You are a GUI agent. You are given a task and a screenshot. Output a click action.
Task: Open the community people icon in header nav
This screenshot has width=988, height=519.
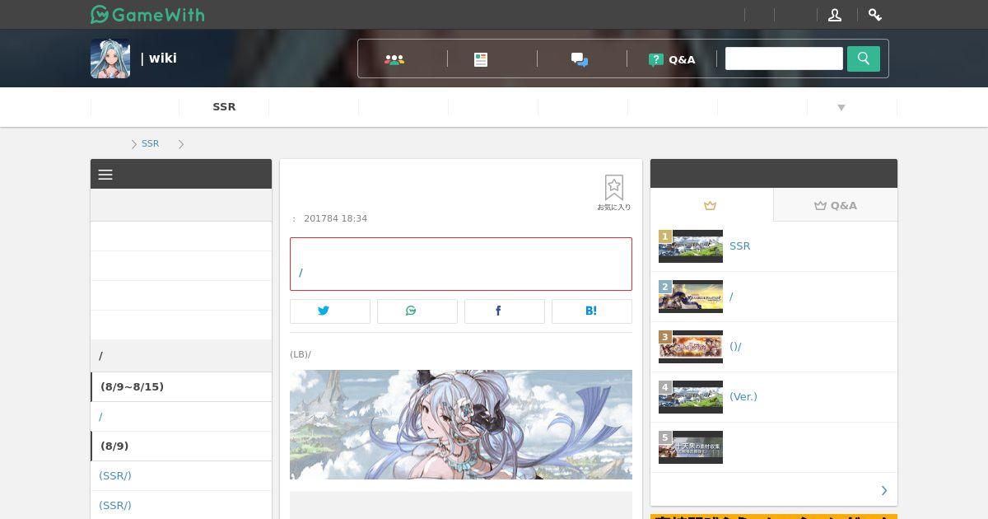394,59
